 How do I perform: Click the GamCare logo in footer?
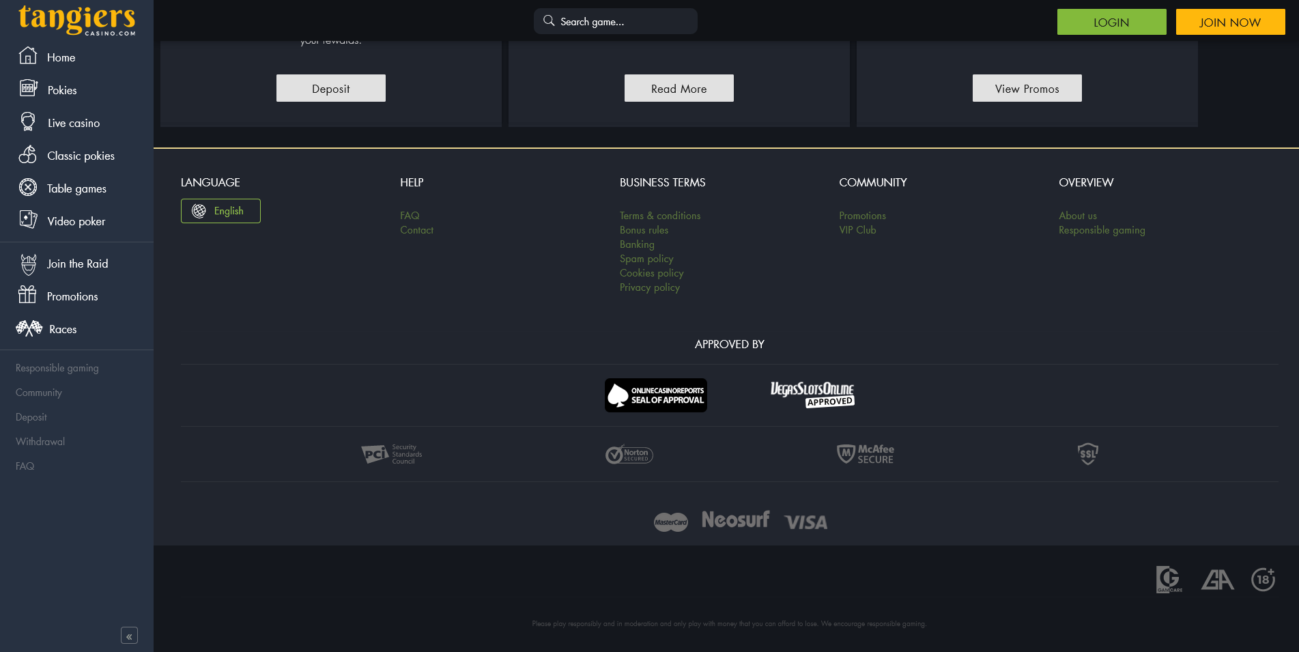click(1169, 580)
